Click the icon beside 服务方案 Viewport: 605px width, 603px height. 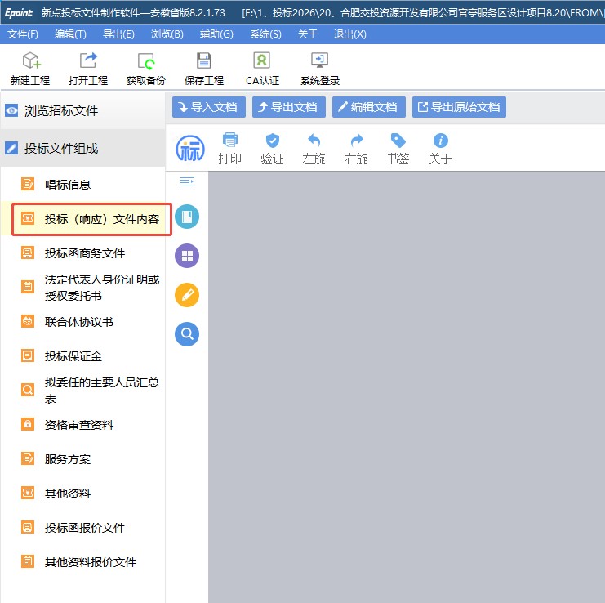pyautogui.click(x=28, y=458)
